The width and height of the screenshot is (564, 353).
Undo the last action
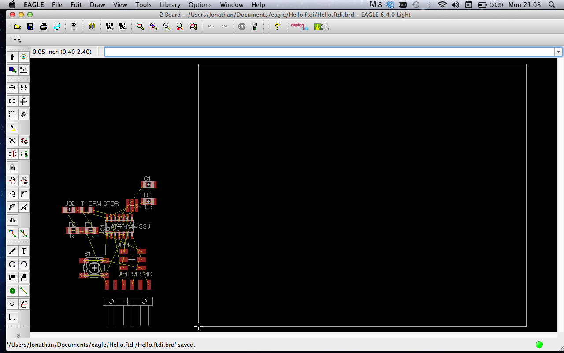click(211, 26)
